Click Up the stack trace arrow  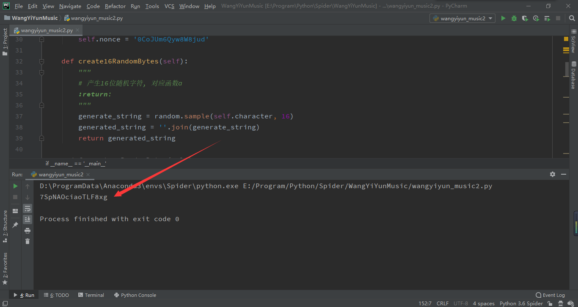coord(28,186)
